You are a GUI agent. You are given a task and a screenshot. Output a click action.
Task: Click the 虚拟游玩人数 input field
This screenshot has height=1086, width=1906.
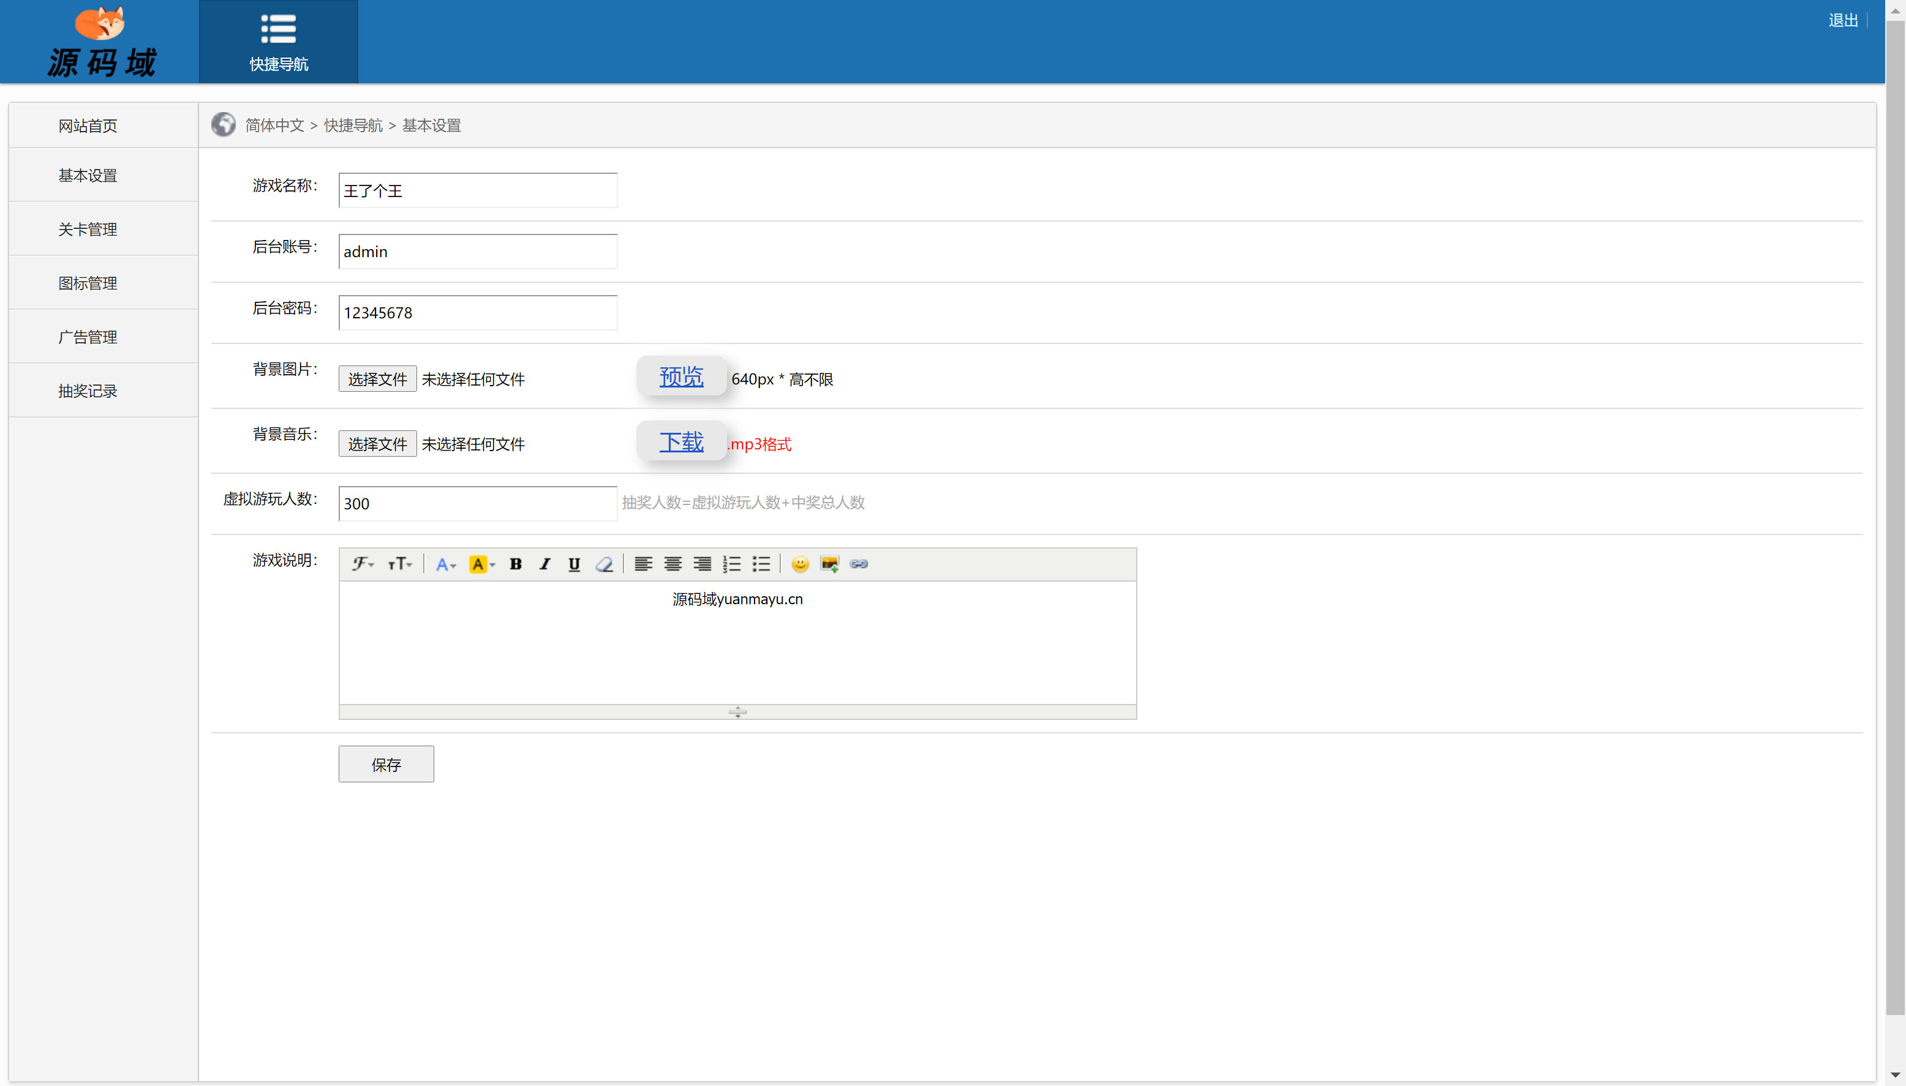(x=478, y=503)
